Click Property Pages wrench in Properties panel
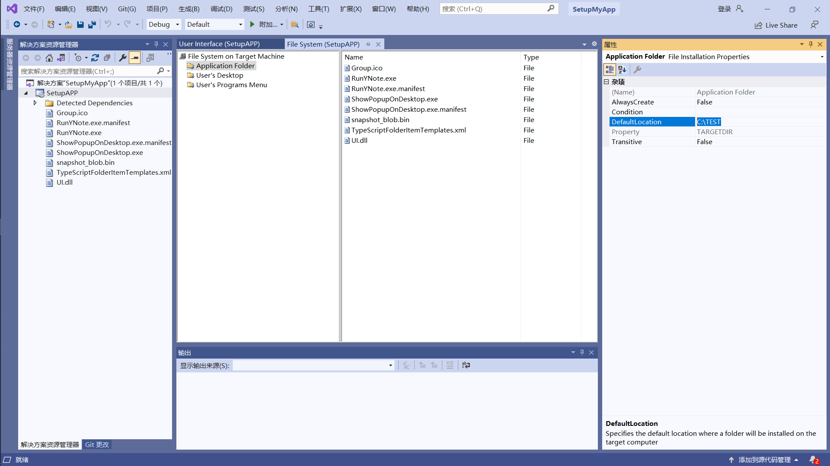 click(x=637, y=69)
